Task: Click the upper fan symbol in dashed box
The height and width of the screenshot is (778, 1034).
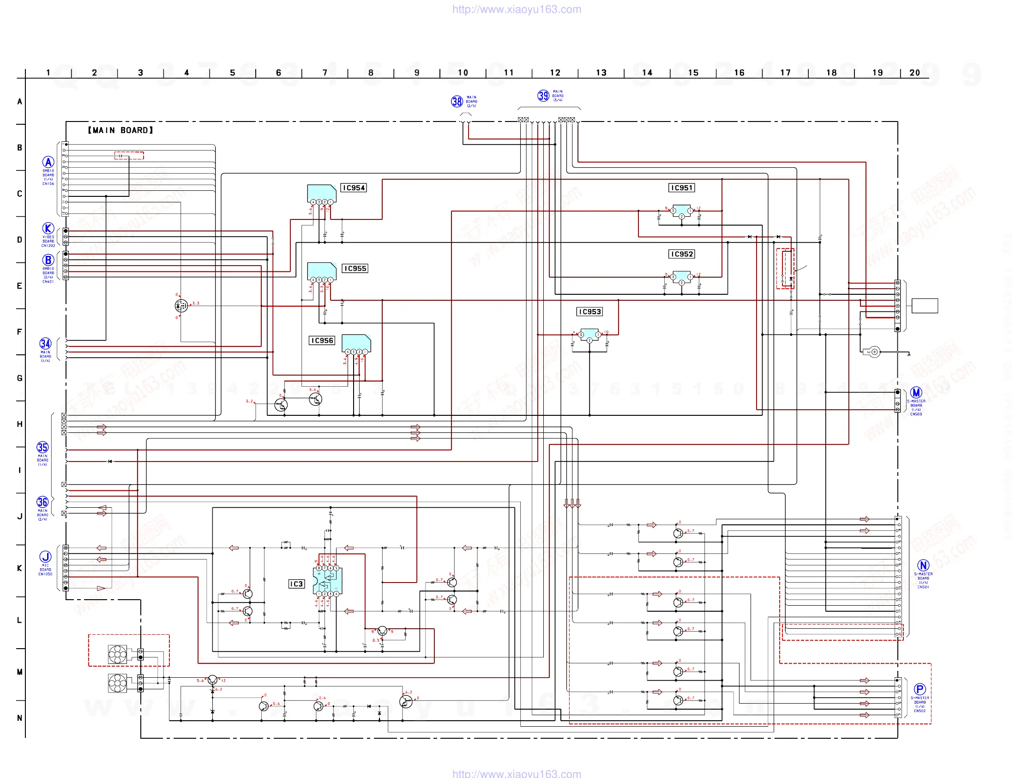Action: 117,654
